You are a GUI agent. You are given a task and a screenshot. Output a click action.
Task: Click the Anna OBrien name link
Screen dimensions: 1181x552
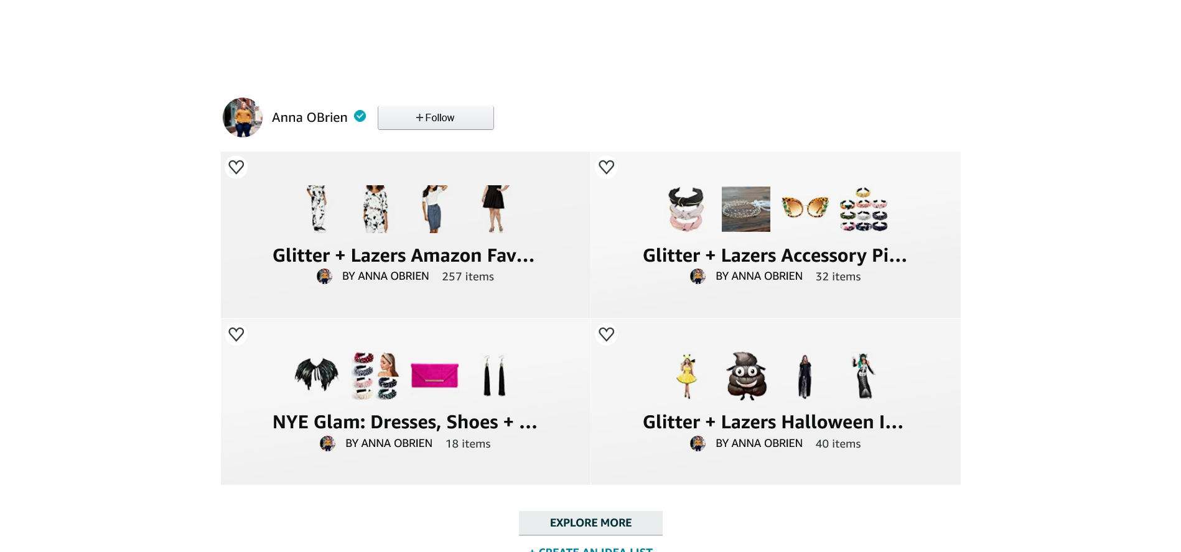[309, 117]
